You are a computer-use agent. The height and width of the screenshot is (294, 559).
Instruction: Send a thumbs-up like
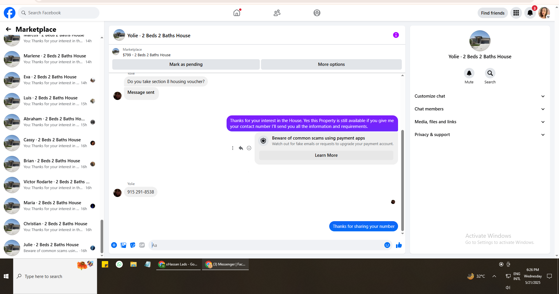399,245
